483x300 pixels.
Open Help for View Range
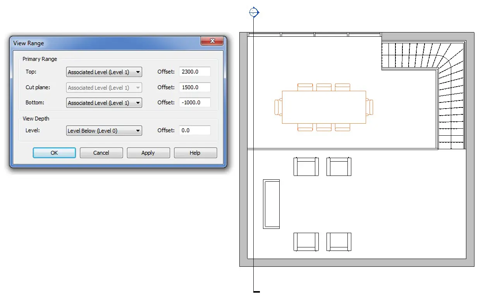(195, 153)
